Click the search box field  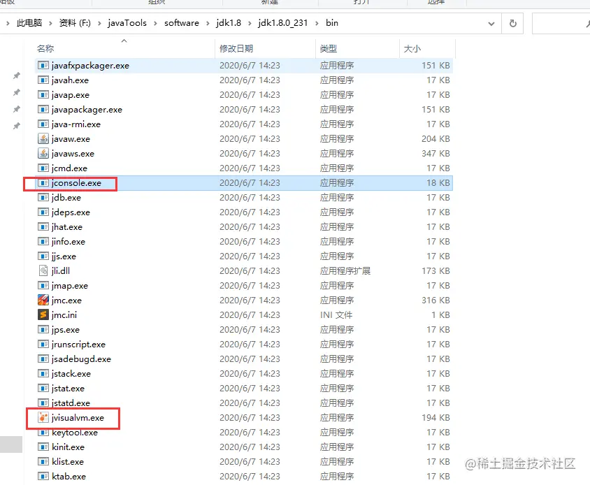[x=561, y=23]
